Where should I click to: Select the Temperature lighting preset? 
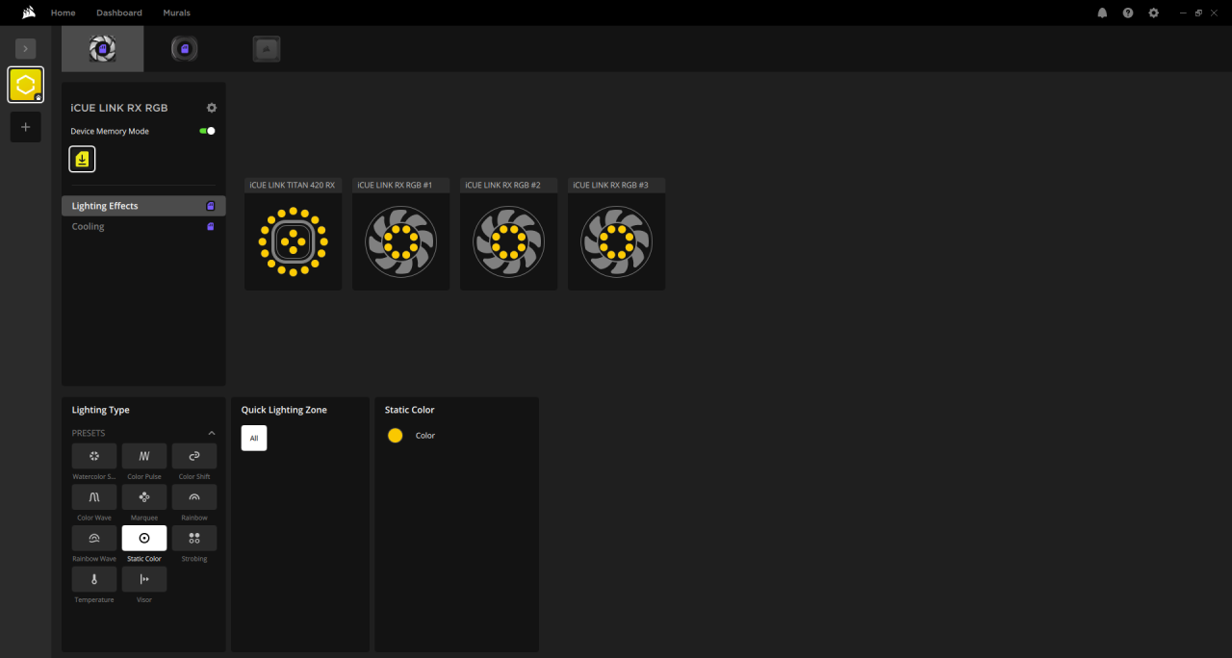click(x=93, y=578)
